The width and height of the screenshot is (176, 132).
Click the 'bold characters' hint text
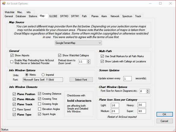coord(79,101)
